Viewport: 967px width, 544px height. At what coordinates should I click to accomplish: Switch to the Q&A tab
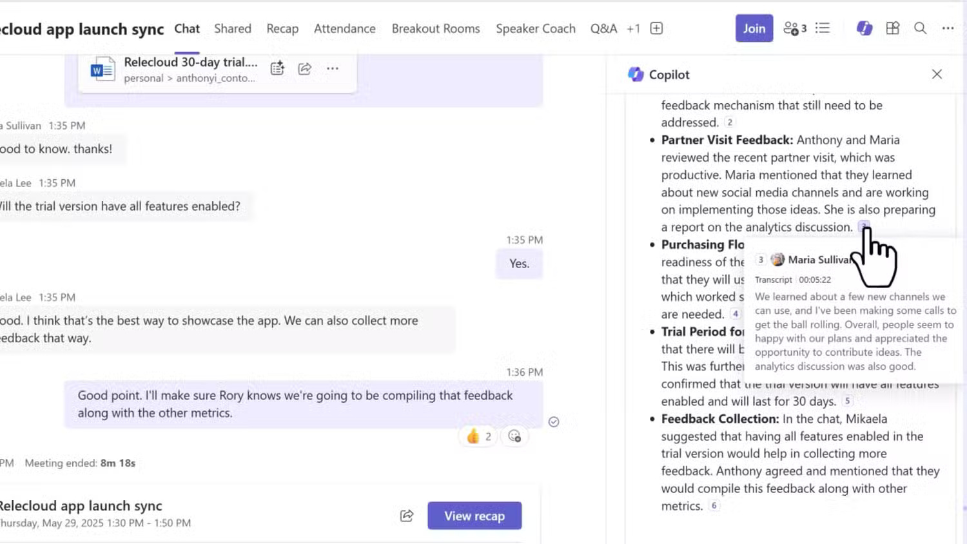[603, 28]
